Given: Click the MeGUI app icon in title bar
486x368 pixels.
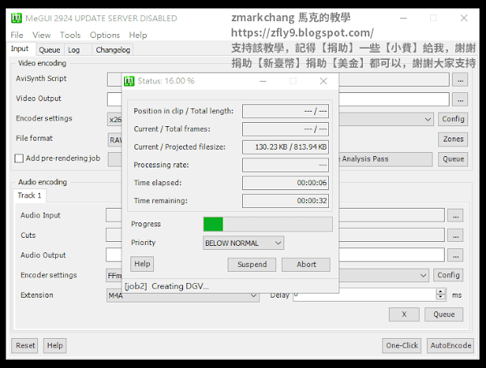Looking at the screenshot, I should click(16, 18).
